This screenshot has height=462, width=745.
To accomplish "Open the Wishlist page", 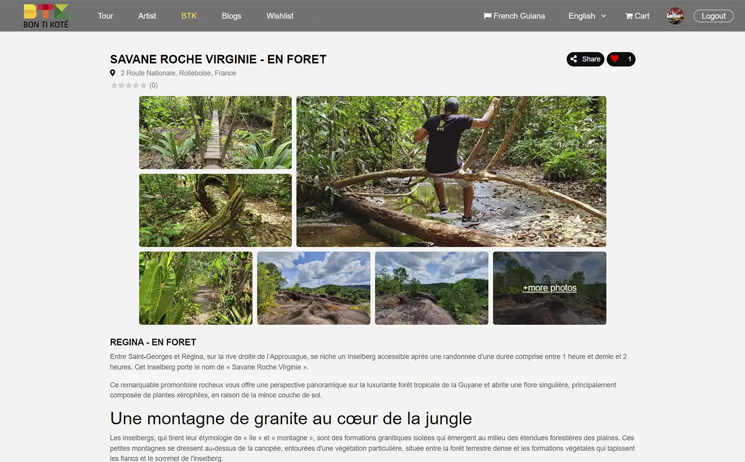I will (x=280, y=16).
